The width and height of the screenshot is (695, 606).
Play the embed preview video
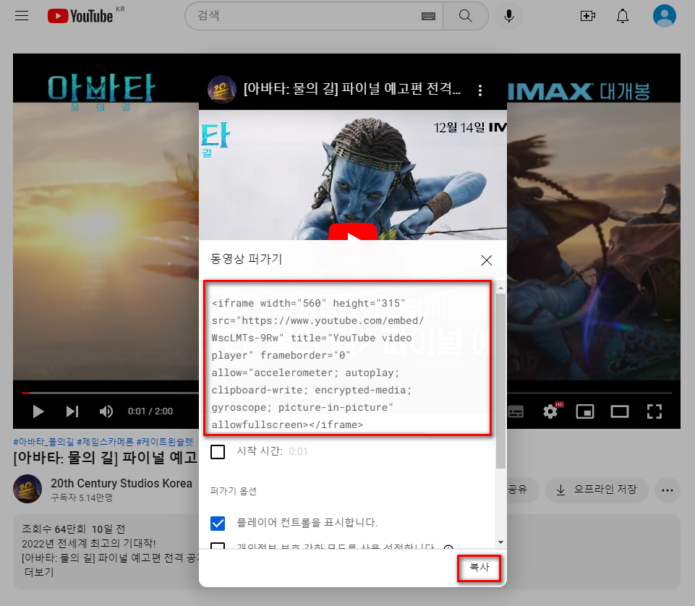[x=352, y=232]
